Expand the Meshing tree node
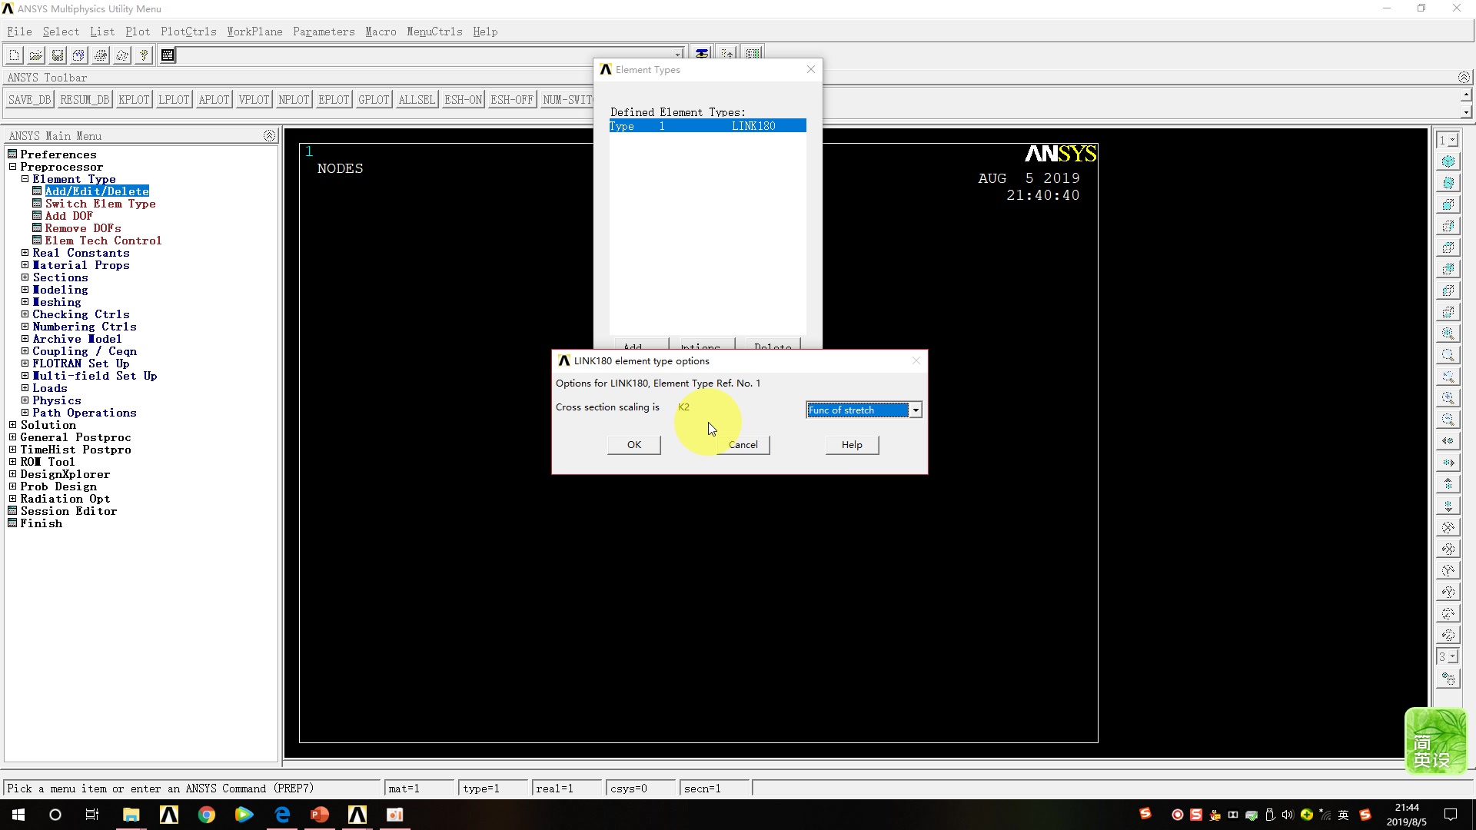 (25, 302)
